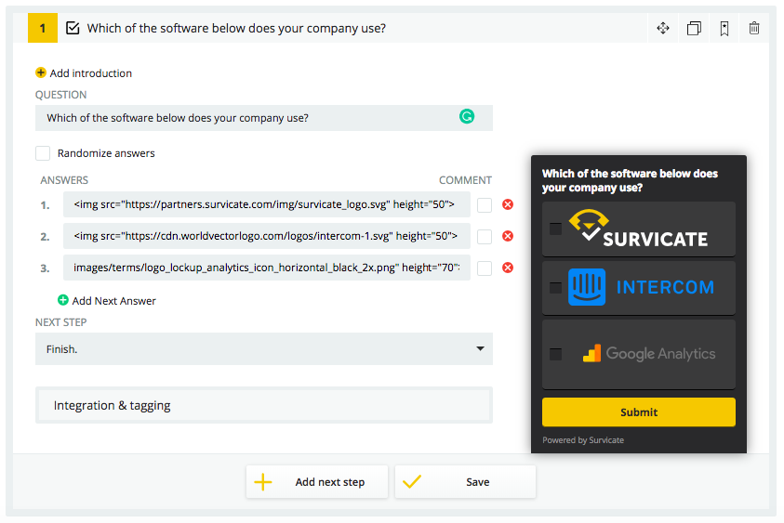784x523 pixels.
Task: Check the Intercom option in the preview
Action: click(x=555, y=288)
